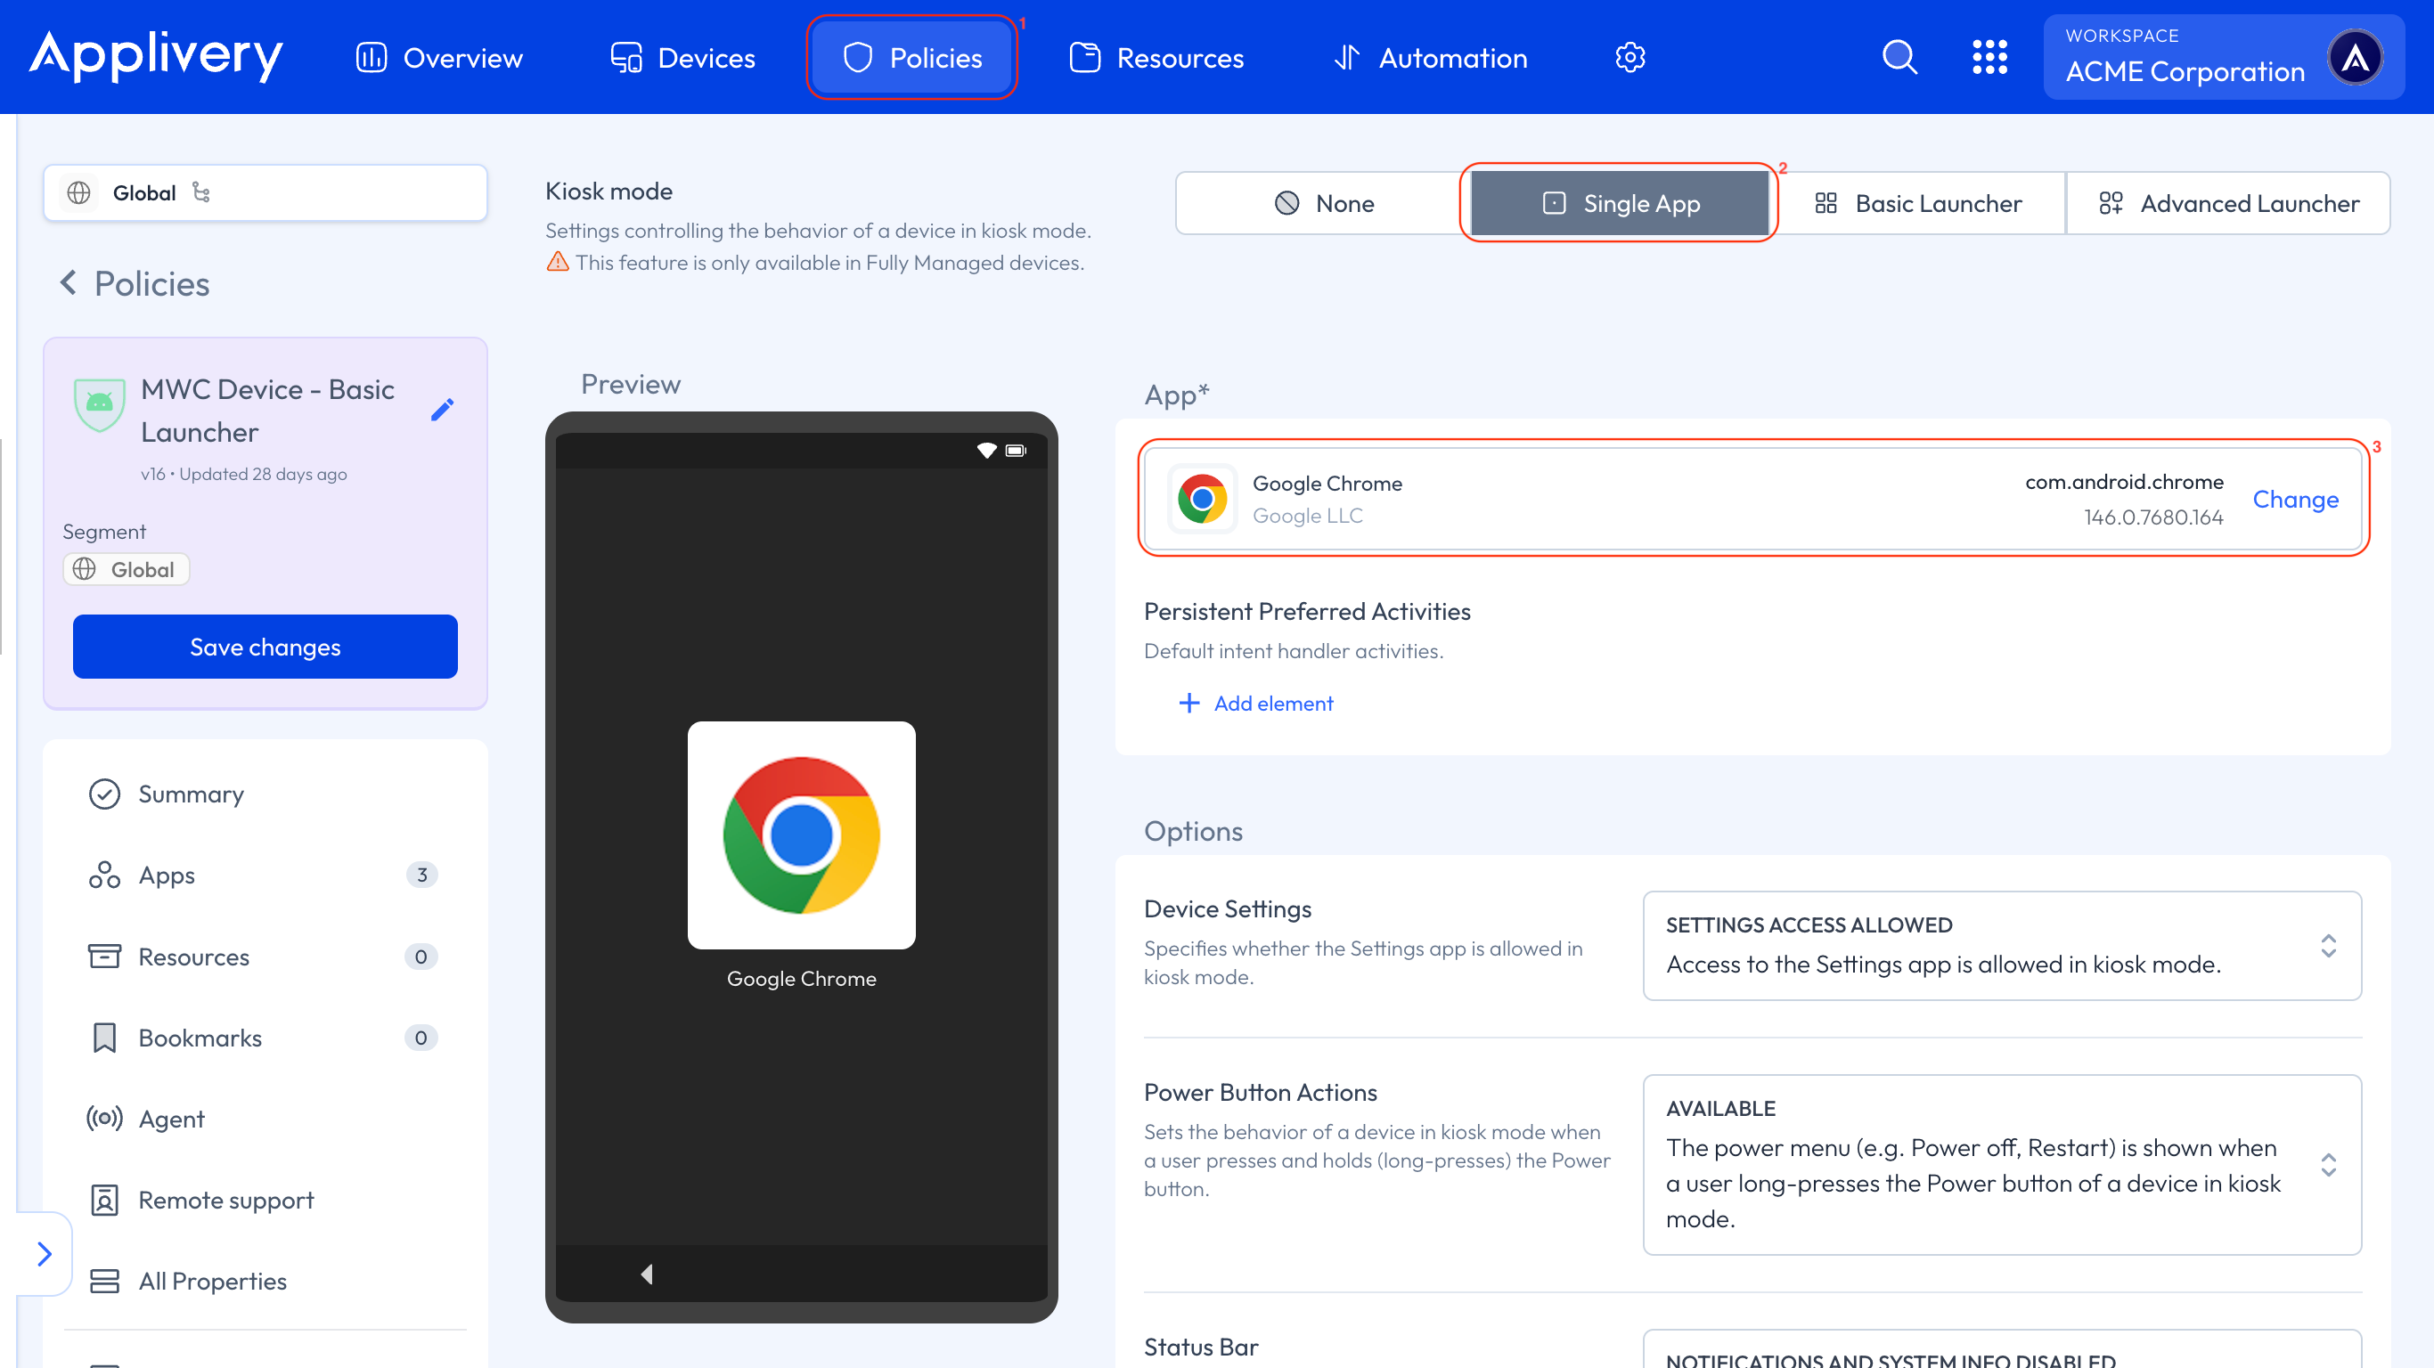This screenshot has width=2434, height=1368.
Task: Open the Global segment selector
Action: 265,192
